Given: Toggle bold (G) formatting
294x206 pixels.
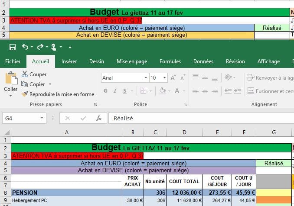Looking at the screenshot, I should 105,91.
